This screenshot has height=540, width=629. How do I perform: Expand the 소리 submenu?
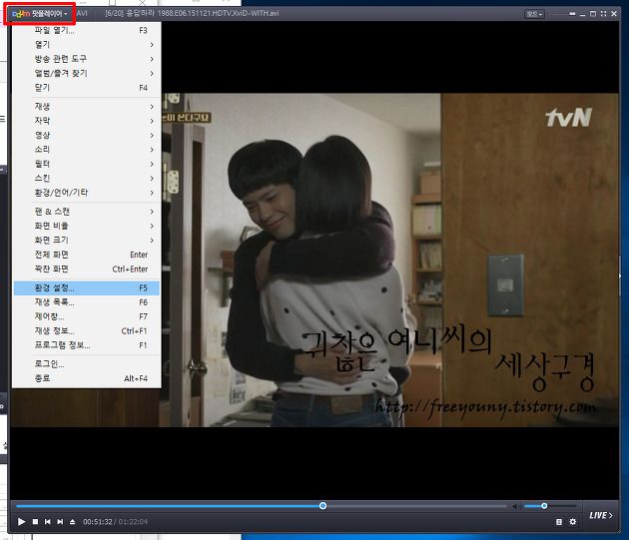coord(87,150)
